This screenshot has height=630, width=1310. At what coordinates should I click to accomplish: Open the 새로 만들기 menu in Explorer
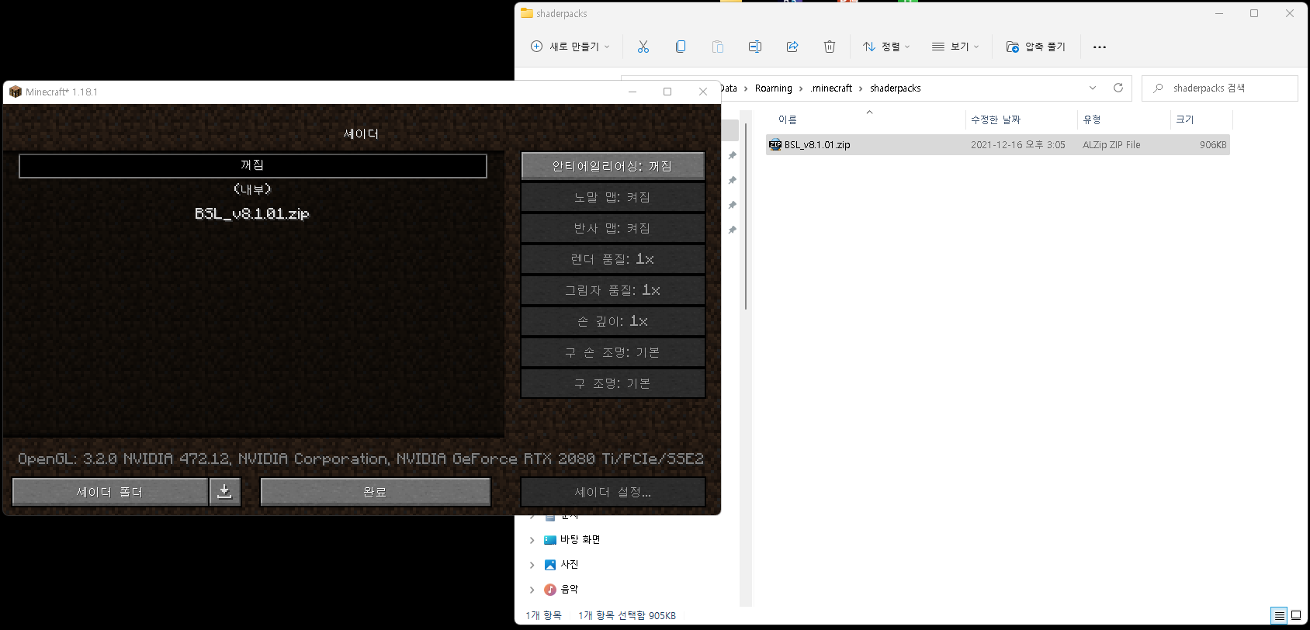tap(570, 47)
